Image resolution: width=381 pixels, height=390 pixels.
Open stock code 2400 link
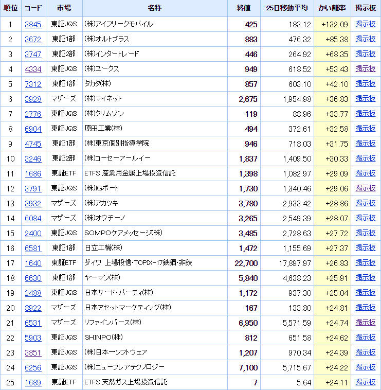(33, 233)
